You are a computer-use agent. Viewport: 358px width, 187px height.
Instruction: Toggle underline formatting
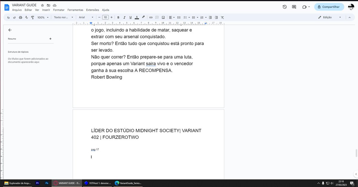pyautogui.click(x=130, y=17)
